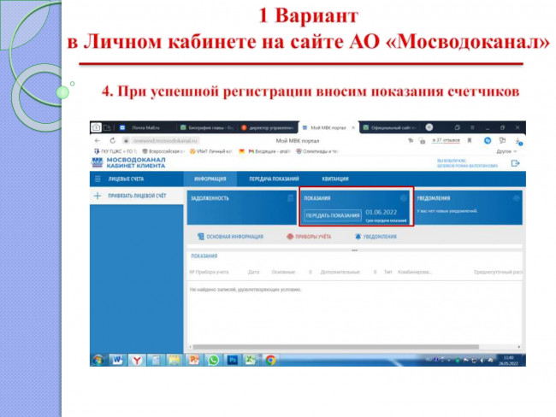Open the ПЕРЕДАЧА ПОКАЗАНИЙ tab
556x417 pixels.
pos(274,179)
